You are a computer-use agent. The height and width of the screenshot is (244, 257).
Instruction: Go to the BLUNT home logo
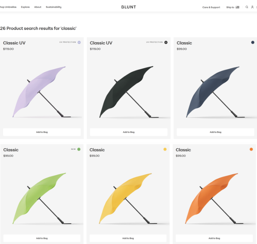129,7
